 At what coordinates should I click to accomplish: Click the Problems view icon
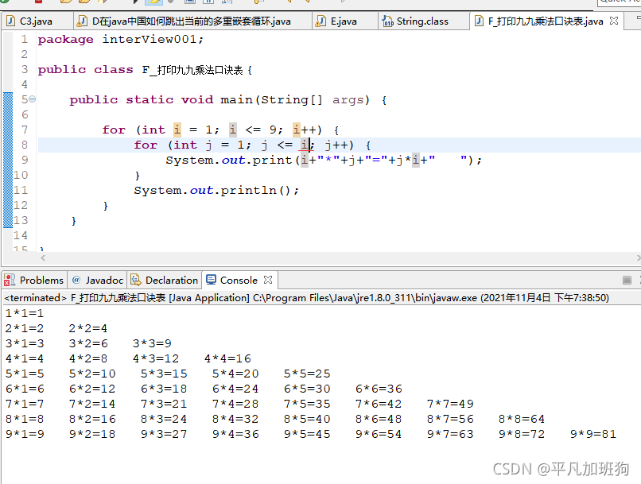click(10, 281)
